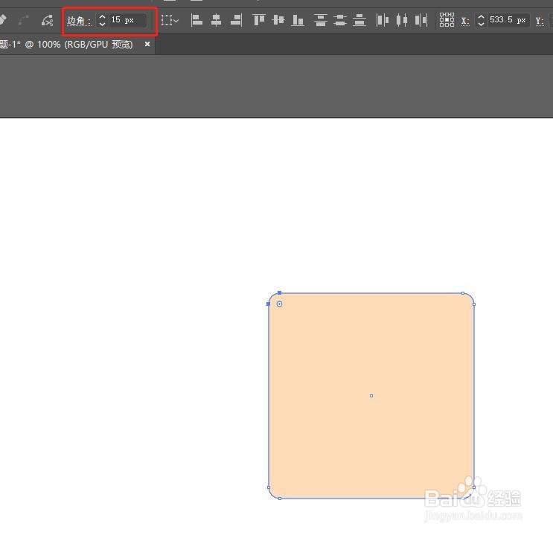Click the Y: position label

pyautogui.click(x=540, y=21)
